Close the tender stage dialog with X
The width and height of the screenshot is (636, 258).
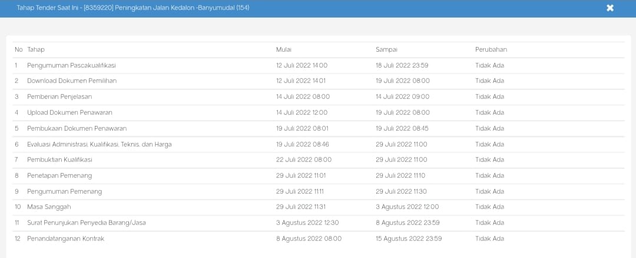pyautogui.click(x=610, y=8)
